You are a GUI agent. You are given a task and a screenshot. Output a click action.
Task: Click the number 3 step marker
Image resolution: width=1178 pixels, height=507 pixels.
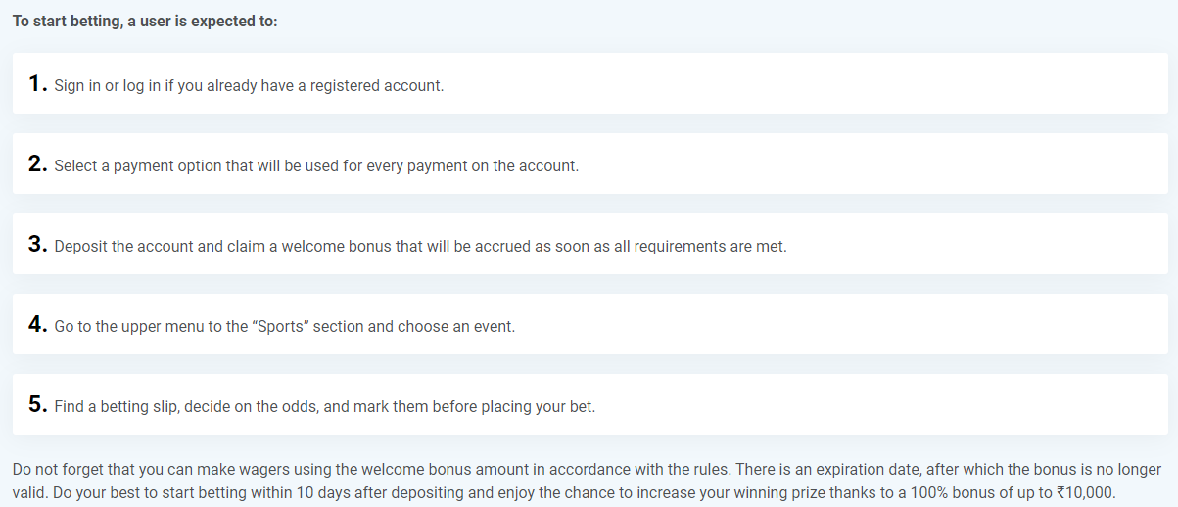pos(38,245)
